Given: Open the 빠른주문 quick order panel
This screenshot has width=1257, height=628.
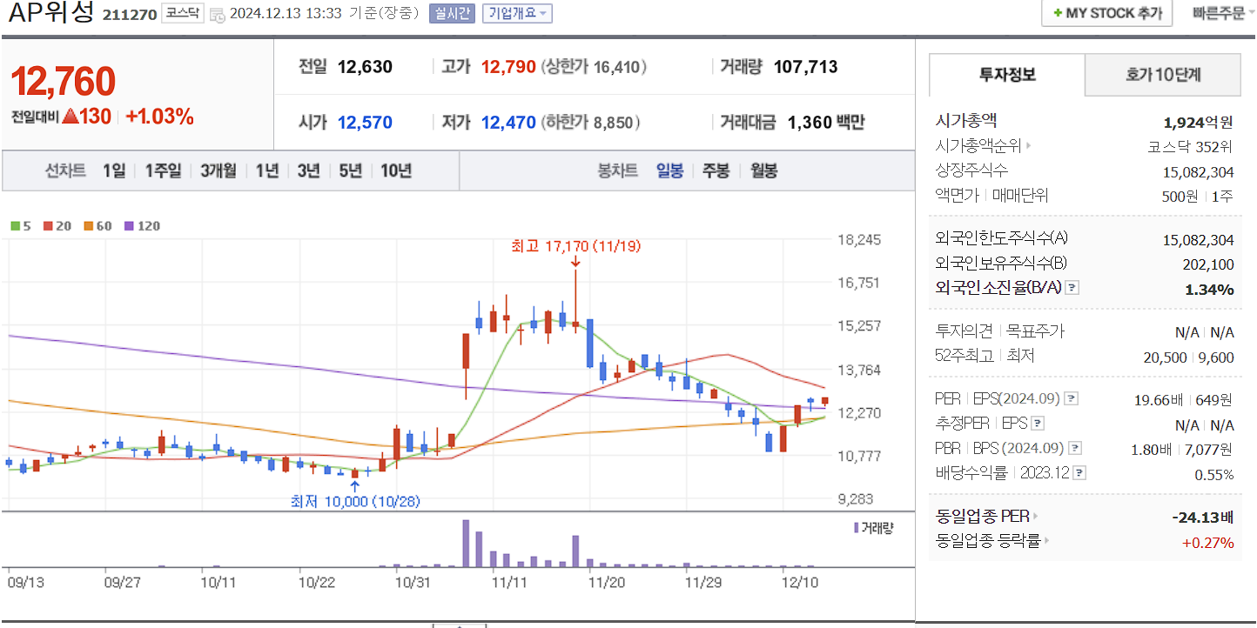Looking at the screenshot, I should click(1220, 13).
